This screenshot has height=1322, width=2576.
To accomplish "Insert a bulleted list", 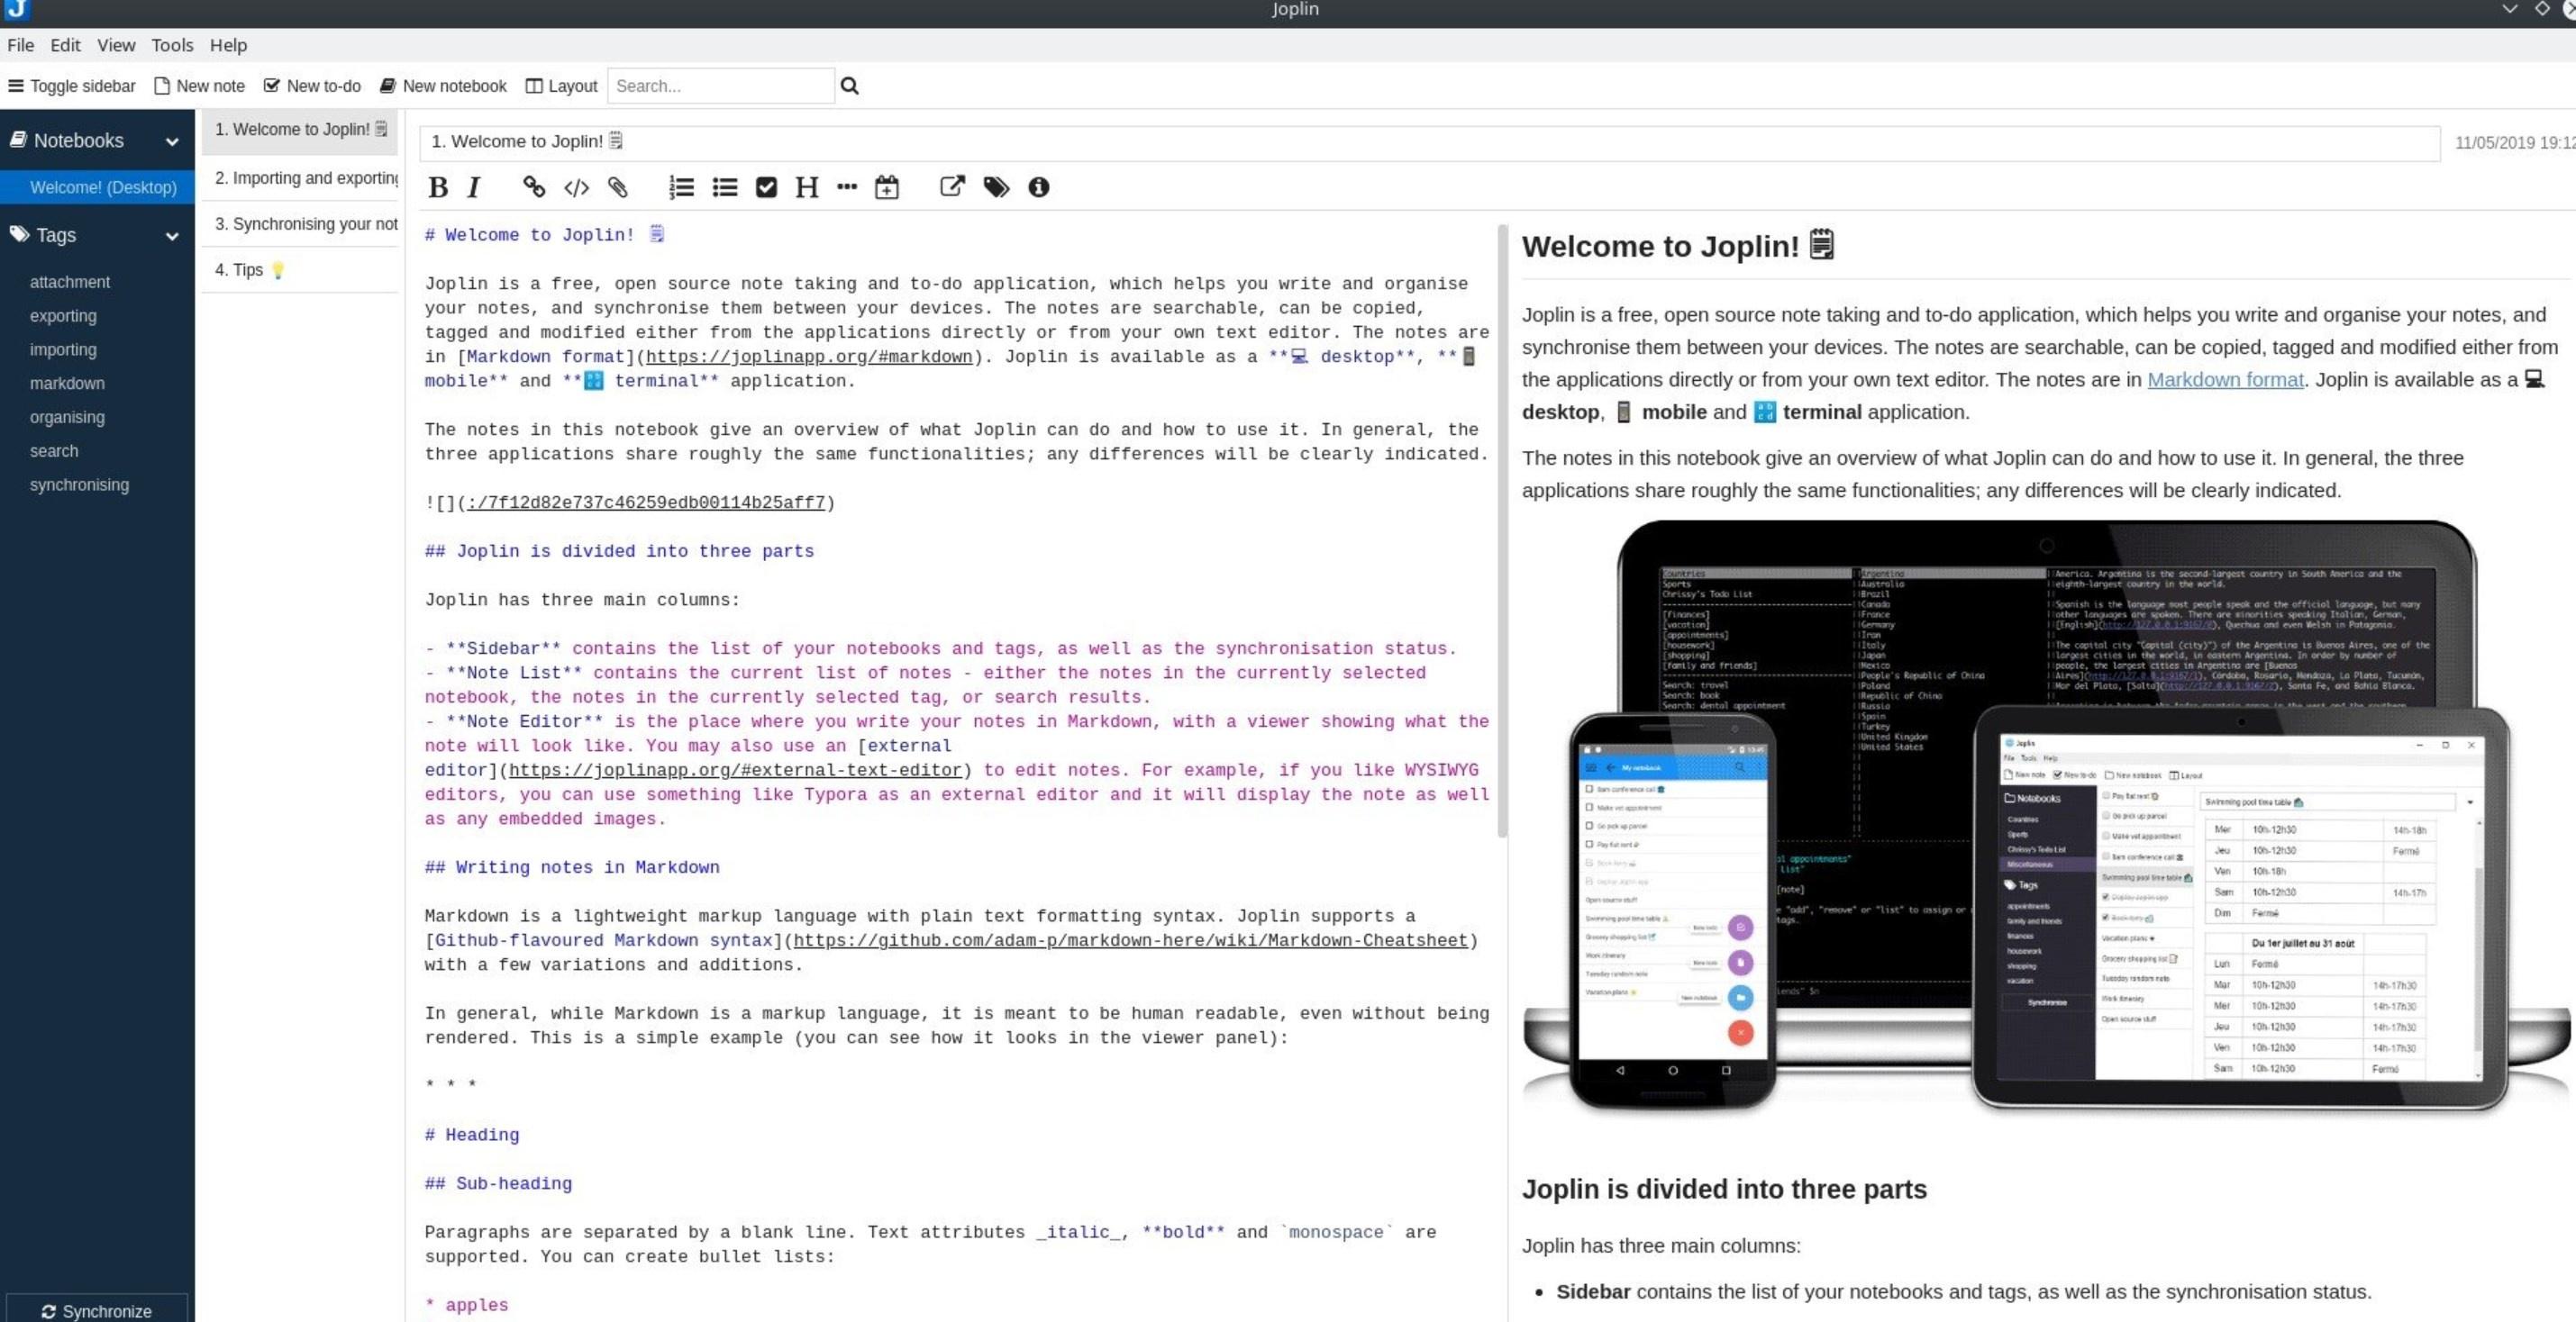I will click(x=725, y=188).
